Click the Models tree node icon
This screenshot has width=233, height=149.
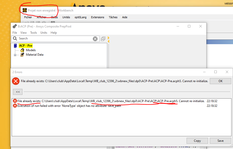coord(22,50)
